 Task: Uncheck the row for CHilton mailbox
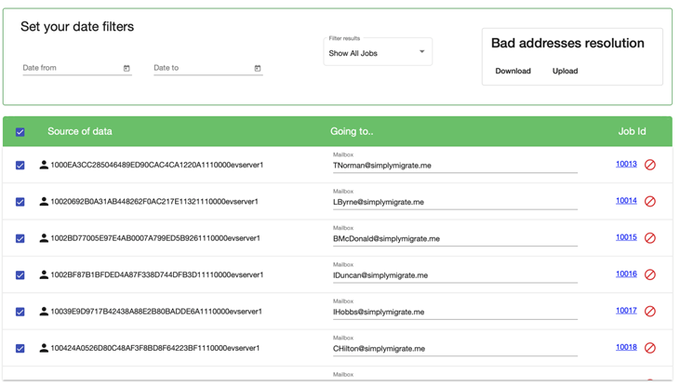[20, 349]
